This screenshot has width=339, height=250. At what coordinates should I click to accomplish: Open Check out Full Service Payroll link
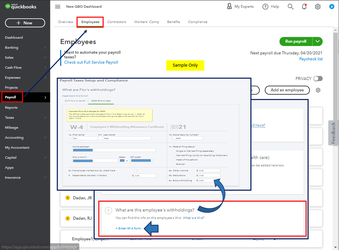pos(91,62)
